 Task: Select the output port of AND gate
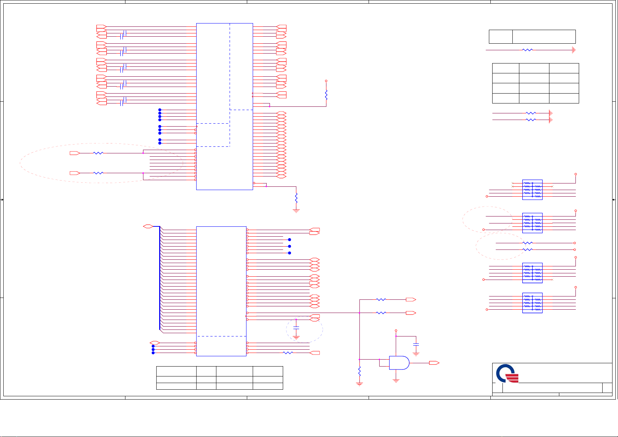pos(434,363)
